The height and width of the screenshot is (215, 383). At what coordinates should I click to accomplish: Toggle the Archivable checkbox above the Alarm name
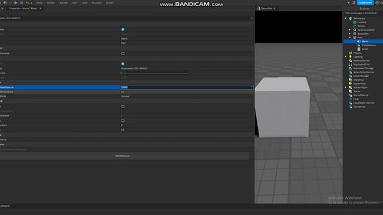(123, 29)
